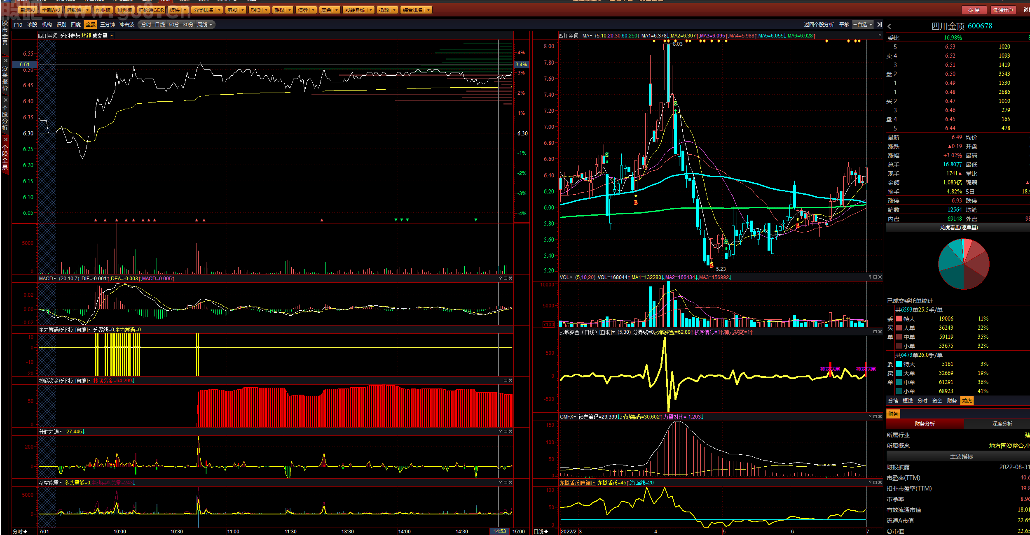Screen dimensions: 1030x535
Task: Expand the 板块 dropdown
Action: pos(185,10)
